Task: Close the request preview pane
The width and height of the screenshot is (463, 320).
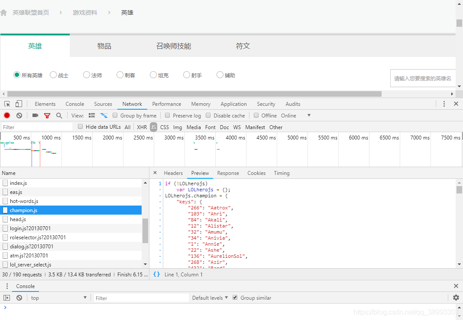Action: pyautogui.click(x=155, y=173)
